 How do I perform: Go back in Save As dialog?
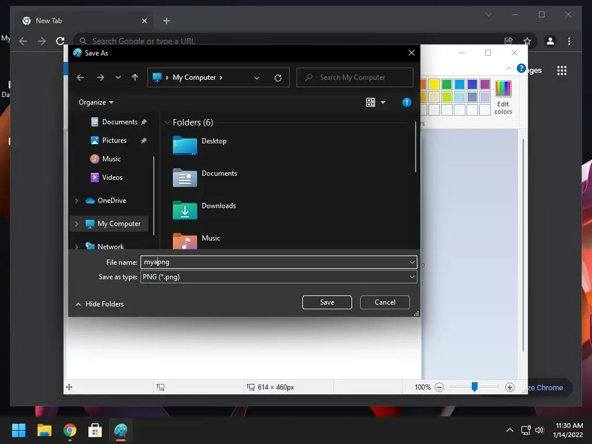coord(80,77)
